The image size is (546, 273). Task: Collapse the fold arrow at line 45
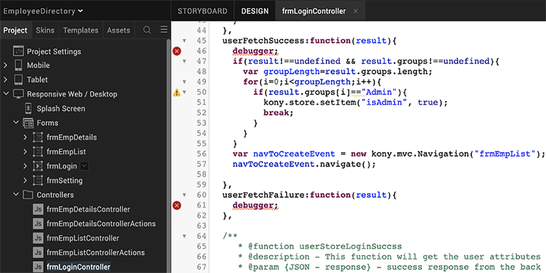(x=185, y=41)
